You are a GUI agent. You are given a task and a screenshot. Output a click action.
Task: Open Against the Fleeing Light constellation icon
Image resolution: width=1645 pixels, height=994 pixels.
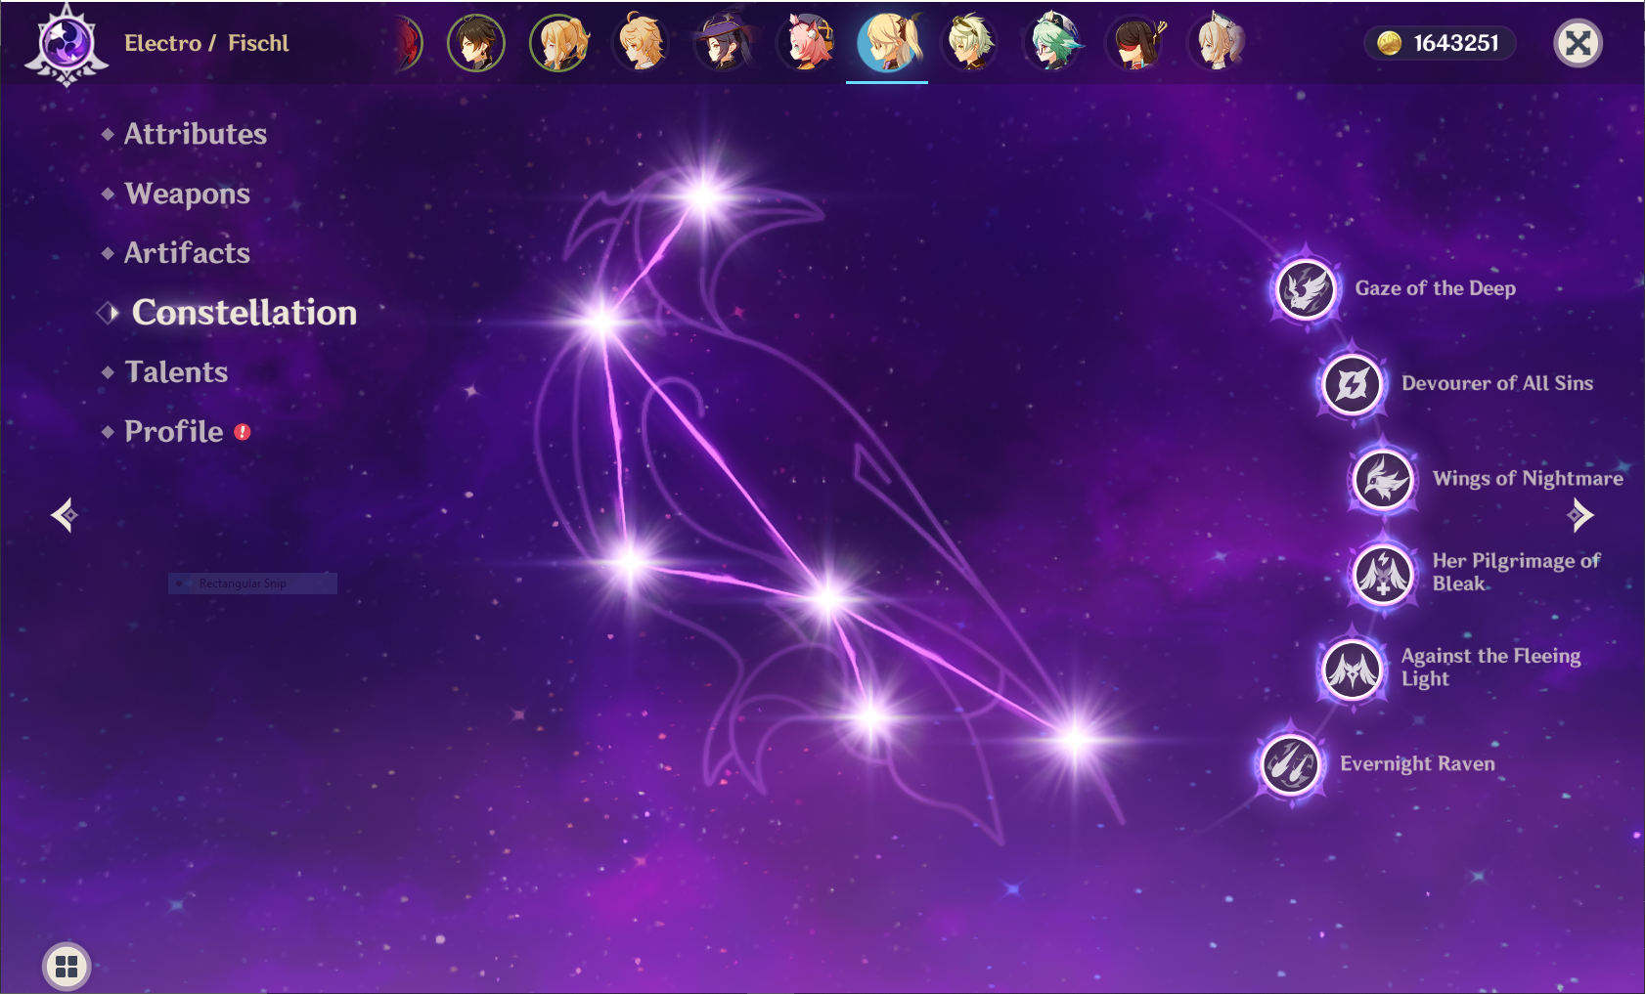pos(1352,670)
